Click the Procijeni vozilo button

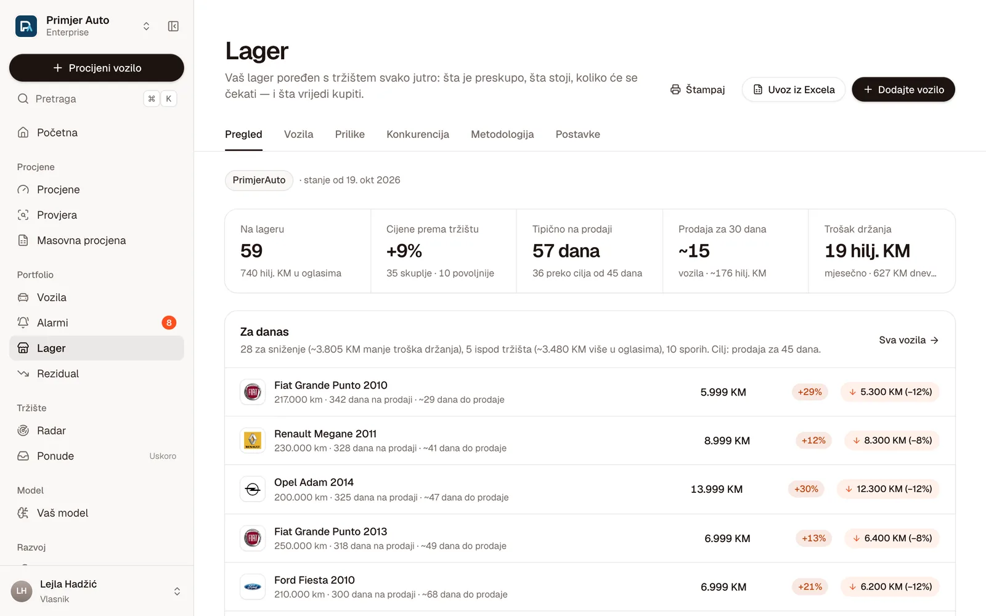pos(97,68)
